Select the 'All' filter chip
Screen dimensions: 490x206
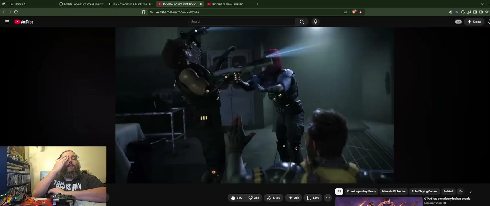pos(339,191)
